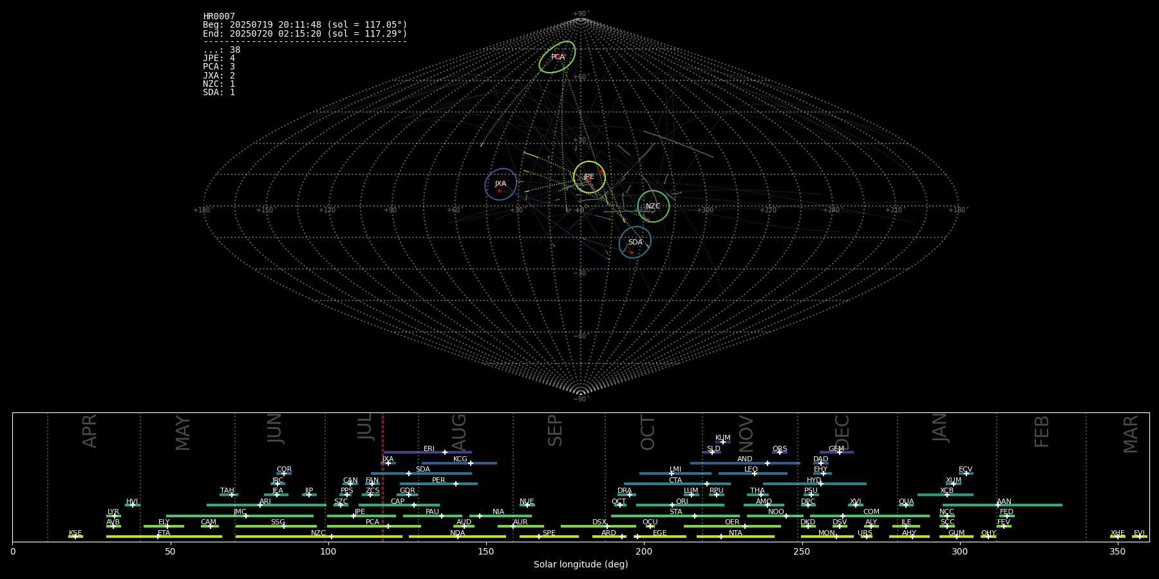Click the Solar longitude (deg) axis label
The height and width of the screenshot is (579, 1159).
coord(581,564)
